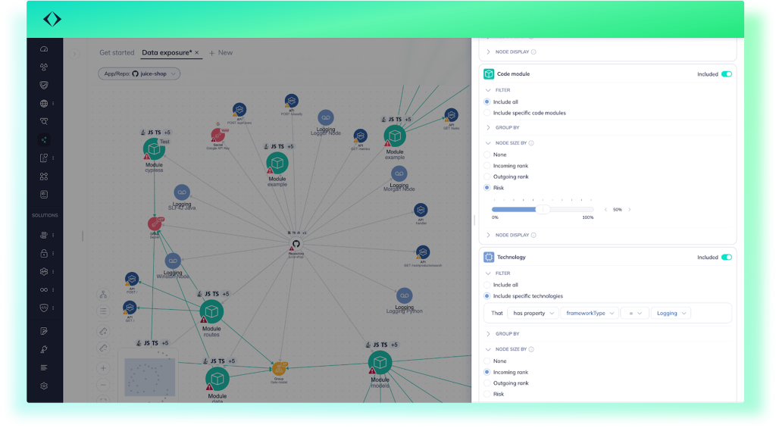Select the central juice-shop repository node
Image resolution: width=776 pixels, height=428 pixels.
[x=295, y=245]
